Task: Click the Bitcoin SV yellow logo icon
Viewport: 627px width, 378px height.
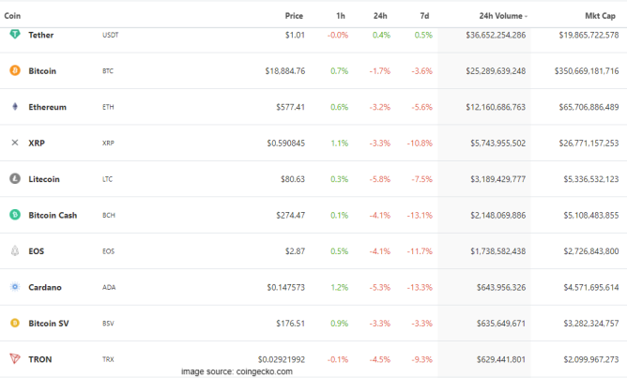Action: coord(15,323)
